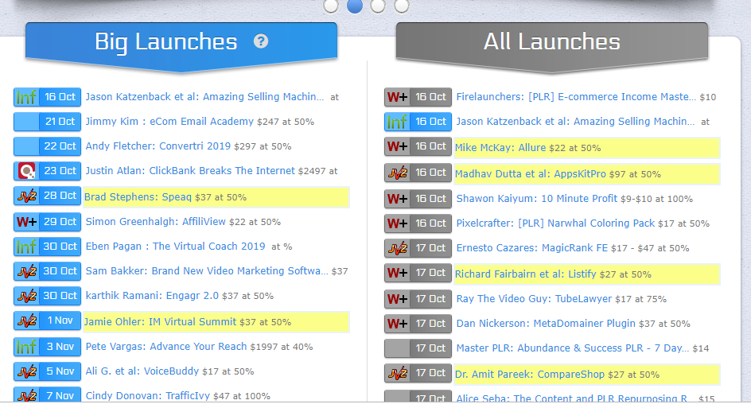This screenshot has height=404, width=751.
Task: Open Cindy Donovan TrafficIvy link
Action: 147,396
